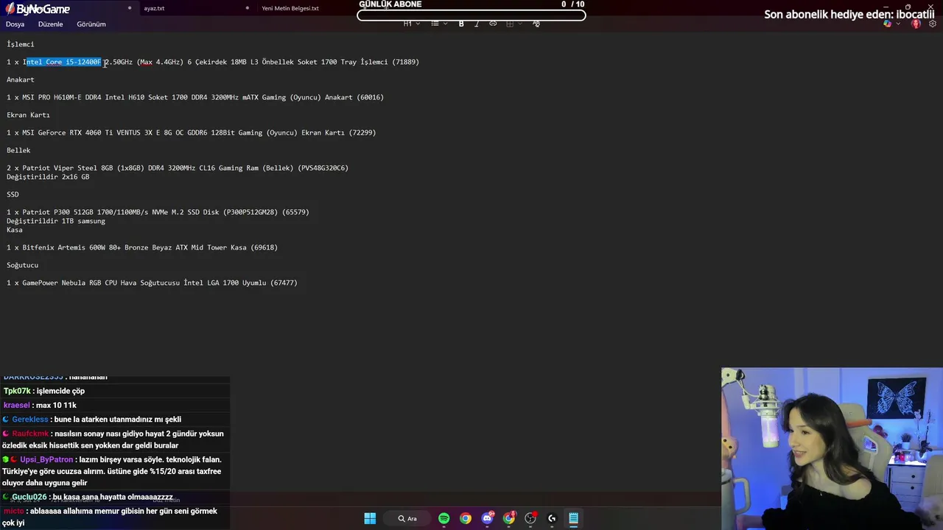Toggle italic formatting in Notepad toolbar
Image resolution: width=943 pixels, height=530 pixels.
pos(477,24)
